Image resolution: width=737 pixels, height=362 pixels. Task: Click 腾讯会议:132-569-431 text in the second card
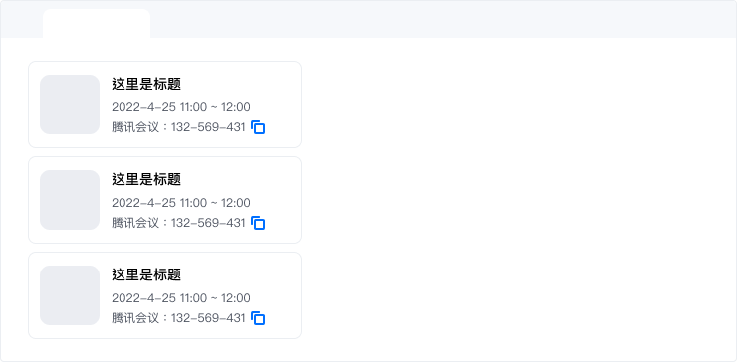(178, 223)
